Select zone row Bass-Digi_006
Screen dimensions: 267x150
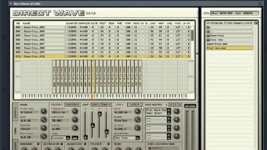coord(103,40)
